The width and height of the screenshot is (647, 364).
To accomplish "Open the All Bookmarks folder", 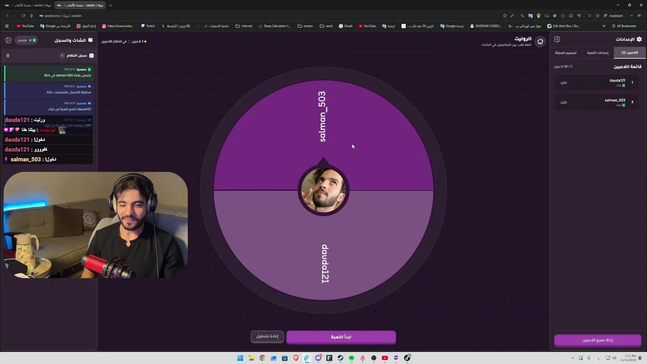I will [x=624, y=26].
